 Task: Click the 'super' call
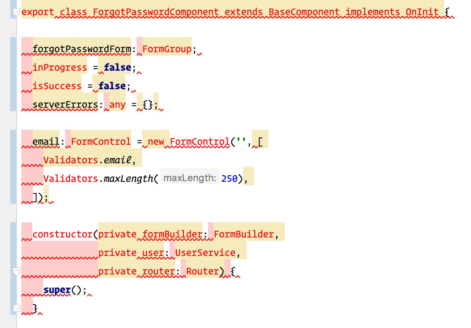[57, 290]
